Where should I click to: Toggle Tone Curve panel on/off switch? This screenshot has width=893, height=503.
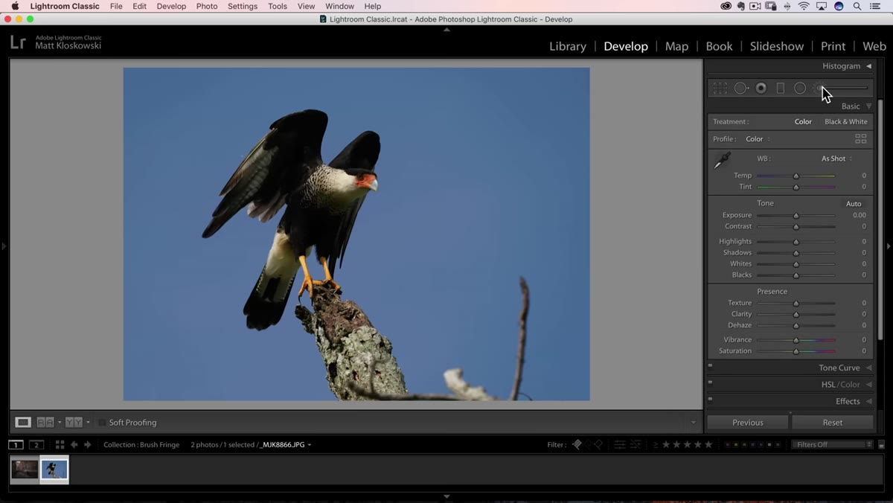click(x=711, y=365)
